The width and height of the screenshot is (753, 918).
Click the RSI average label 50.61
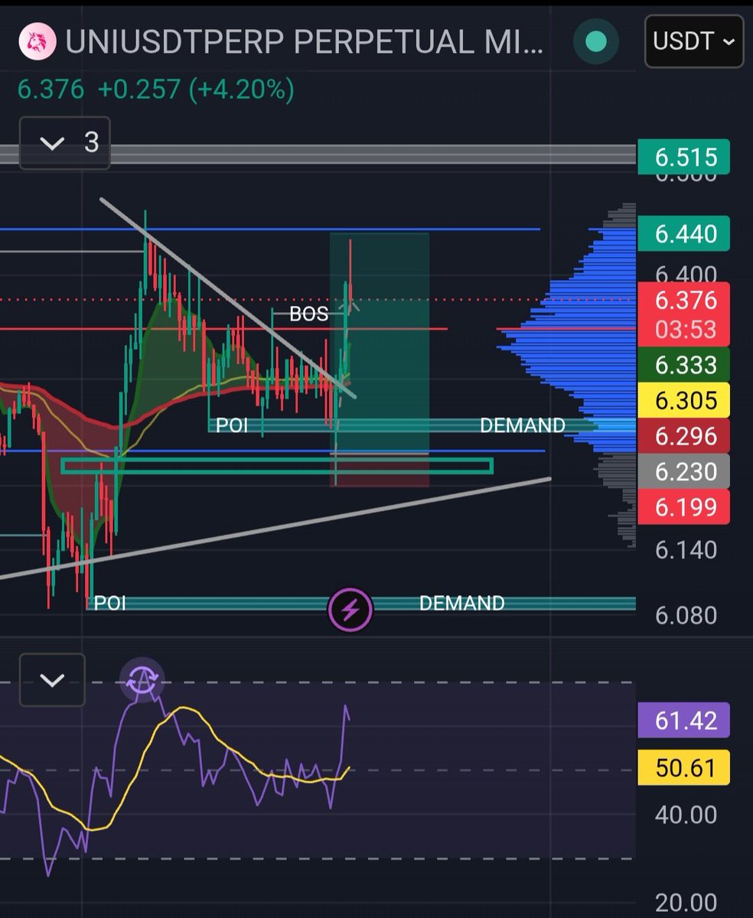[x=683, y=767]
